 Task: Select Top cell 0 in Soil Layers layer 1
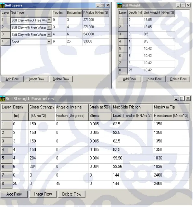(x=59, y=20)
